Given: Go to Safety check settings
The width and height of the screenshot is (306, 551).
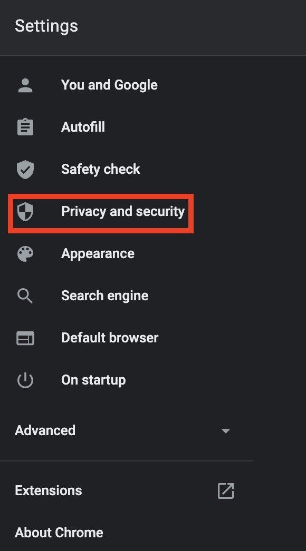Looking at the screenshot, I should [x=100, y=169].
